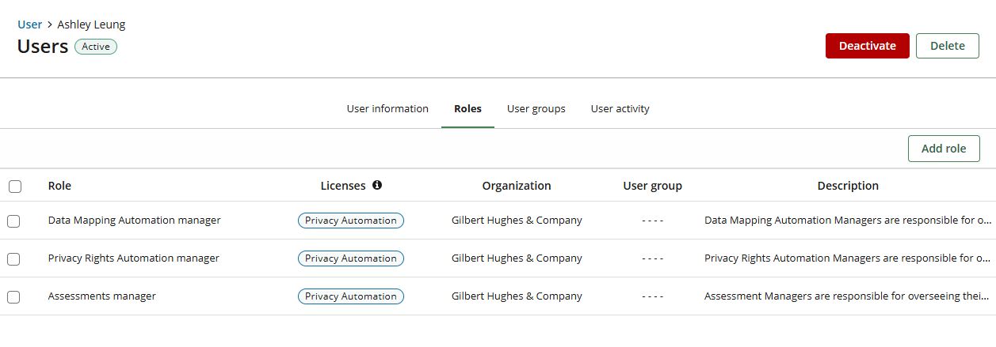Click the Privacy Rights Automation Managers description
Image resolution: width=996 pixels, height=347 pixels.
pyautogui.click(x=848, y=258)
